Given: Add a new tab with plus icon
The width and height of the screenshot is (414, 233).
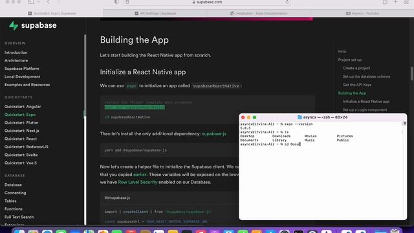Looking at the screenshot, I should click(395, 2).
